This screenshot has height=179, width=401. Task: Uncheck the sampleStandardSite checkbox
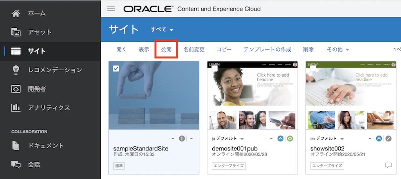116,69
